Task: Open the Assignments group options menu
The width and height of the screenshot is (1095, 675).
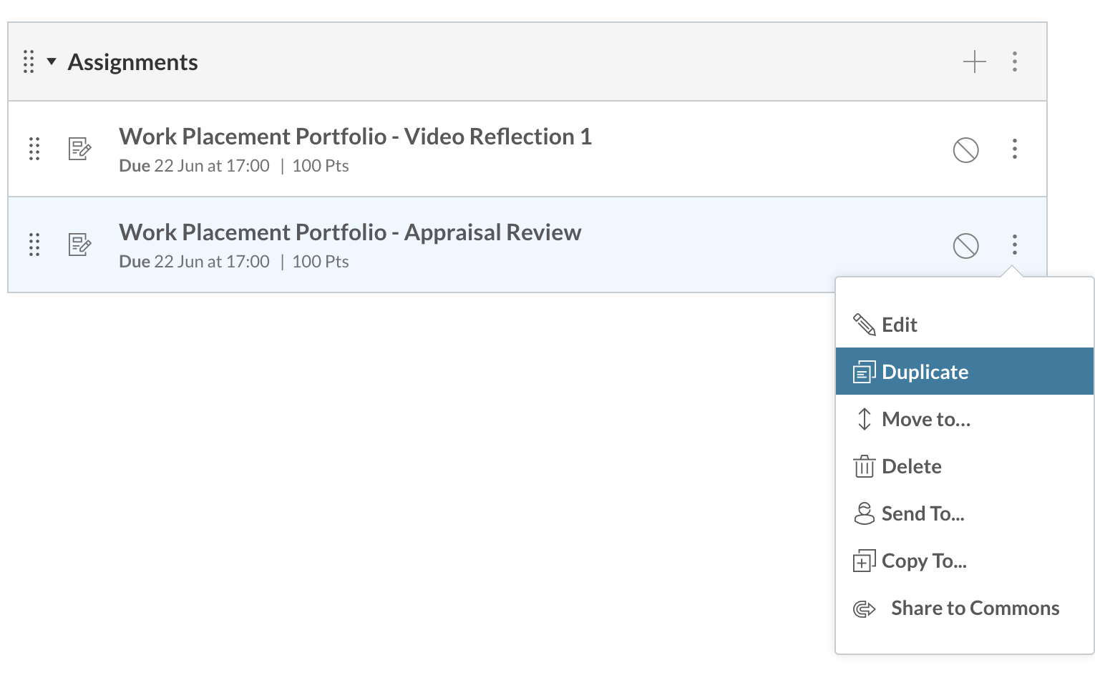Action: [1014, 62]
